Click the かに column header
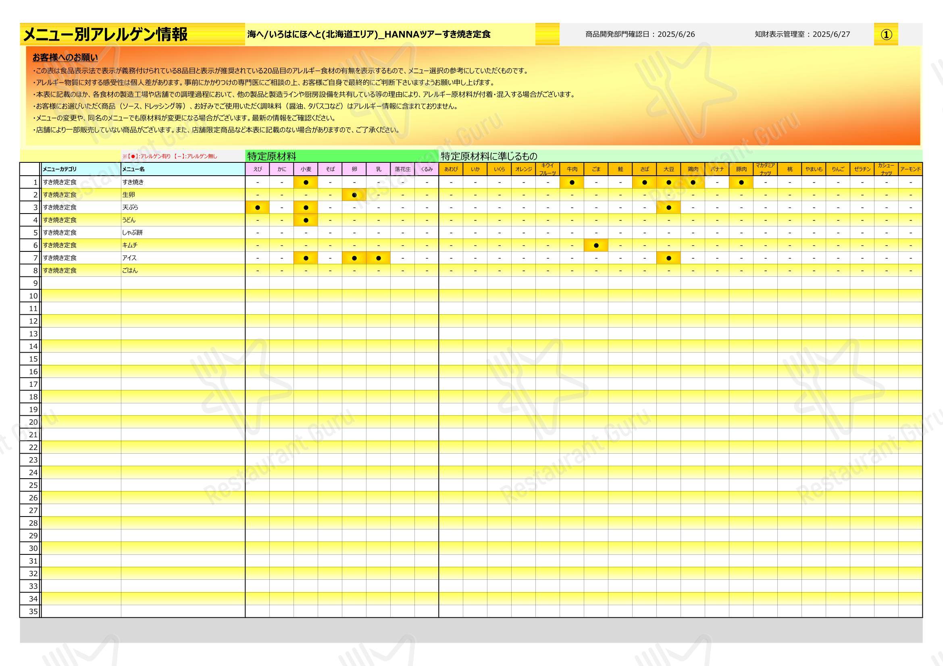 (x=282, y=169)
